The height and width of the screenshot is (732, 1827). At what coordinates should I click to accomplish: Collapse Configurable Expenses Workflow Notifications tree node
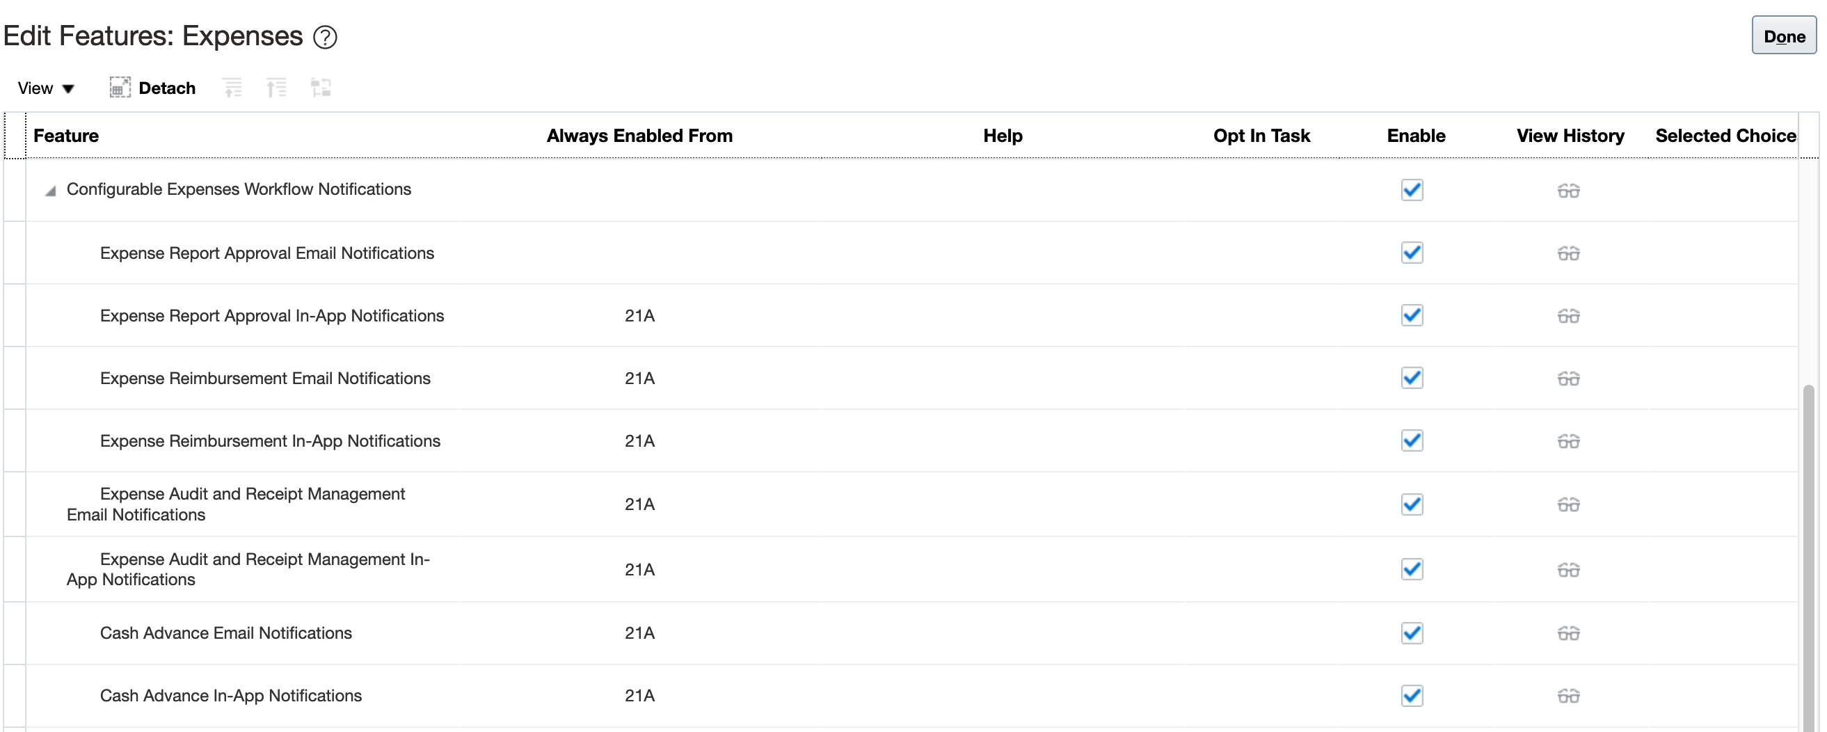tap(50, 191)
